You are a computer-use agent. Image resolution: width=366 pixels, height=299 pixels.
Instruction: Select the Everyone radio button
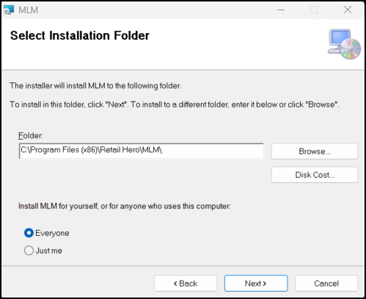(29, 233)
